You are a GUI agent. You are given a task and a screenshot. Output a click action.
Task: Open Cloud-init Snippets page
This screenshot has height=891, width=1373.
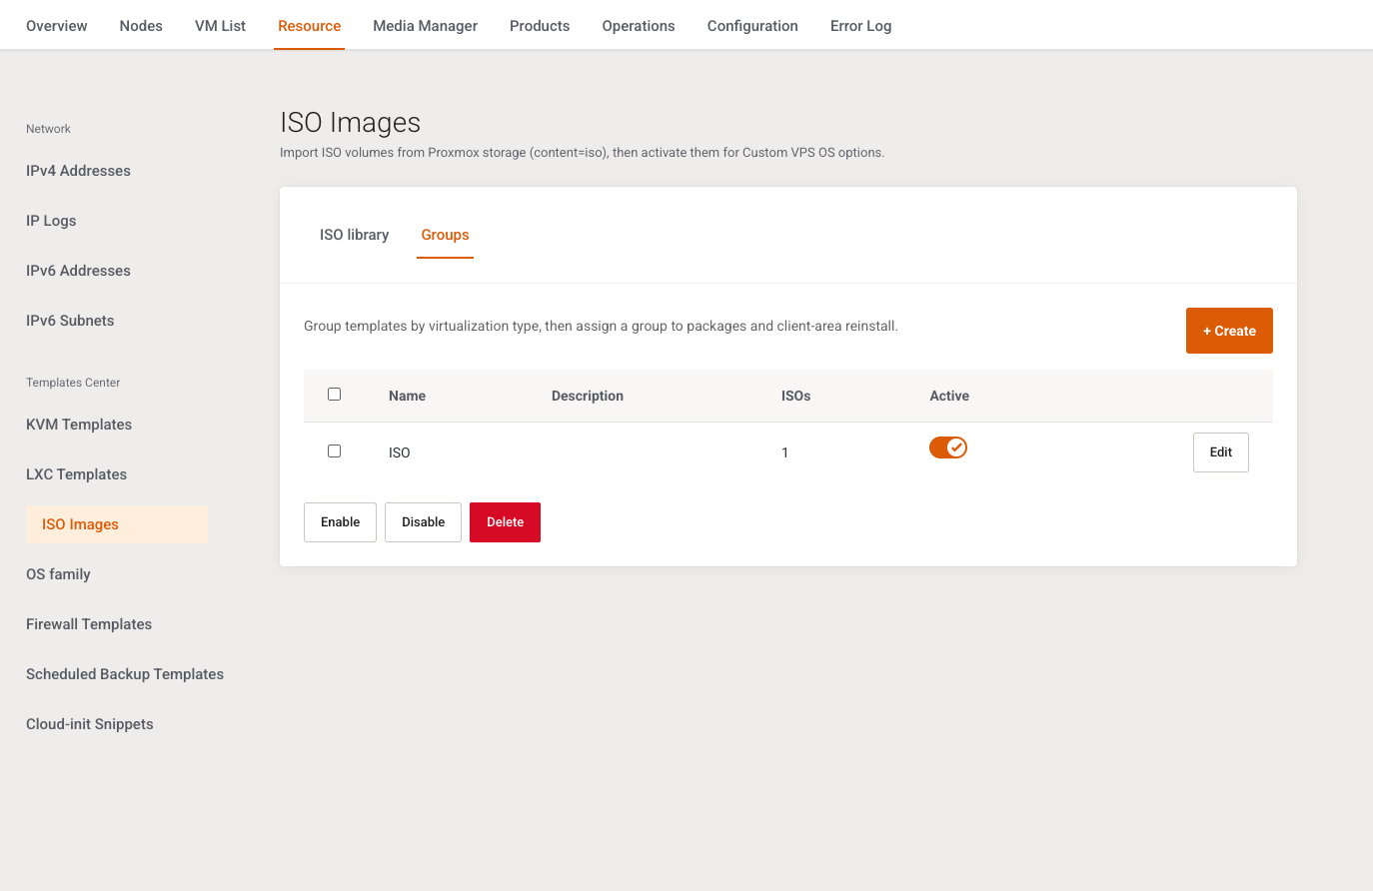[x=90, y=724]
